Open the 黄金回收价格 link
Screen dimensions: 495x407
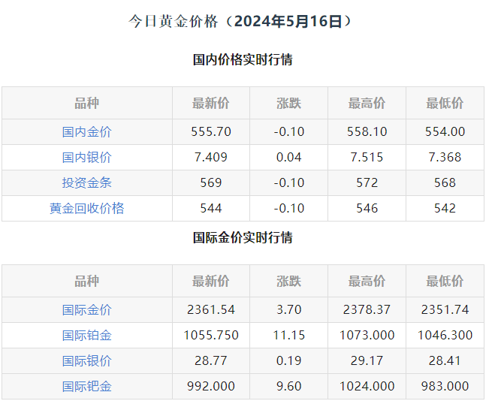[86, 208]
